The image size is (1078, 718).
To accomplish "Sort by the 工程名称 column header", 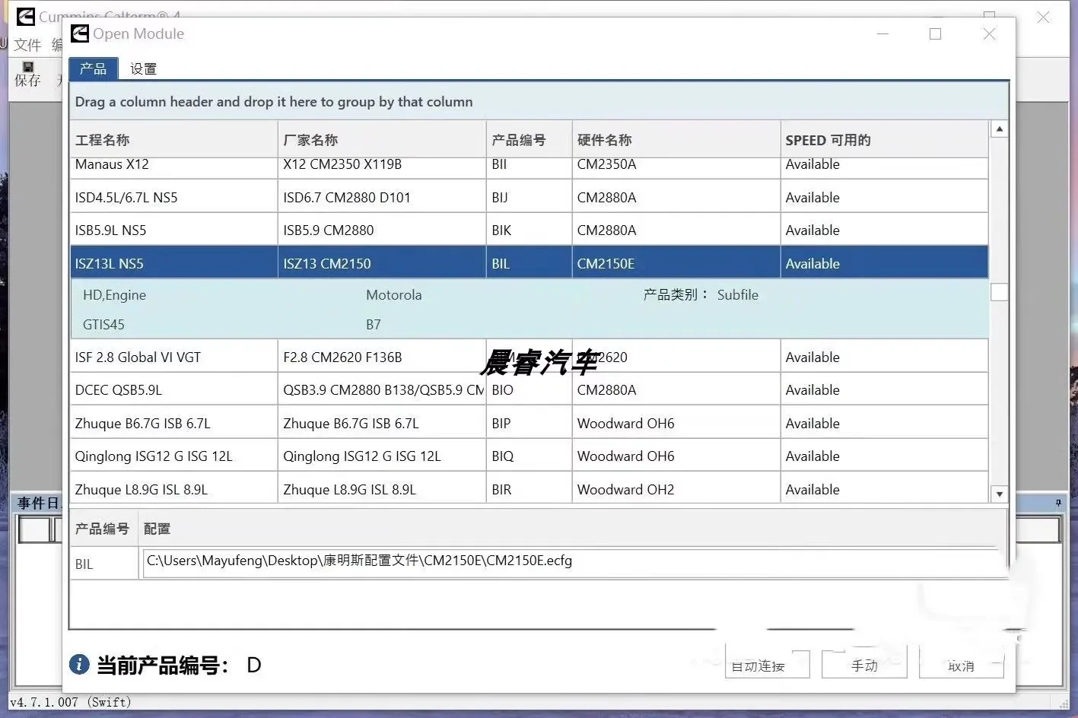I will [173, 140].
